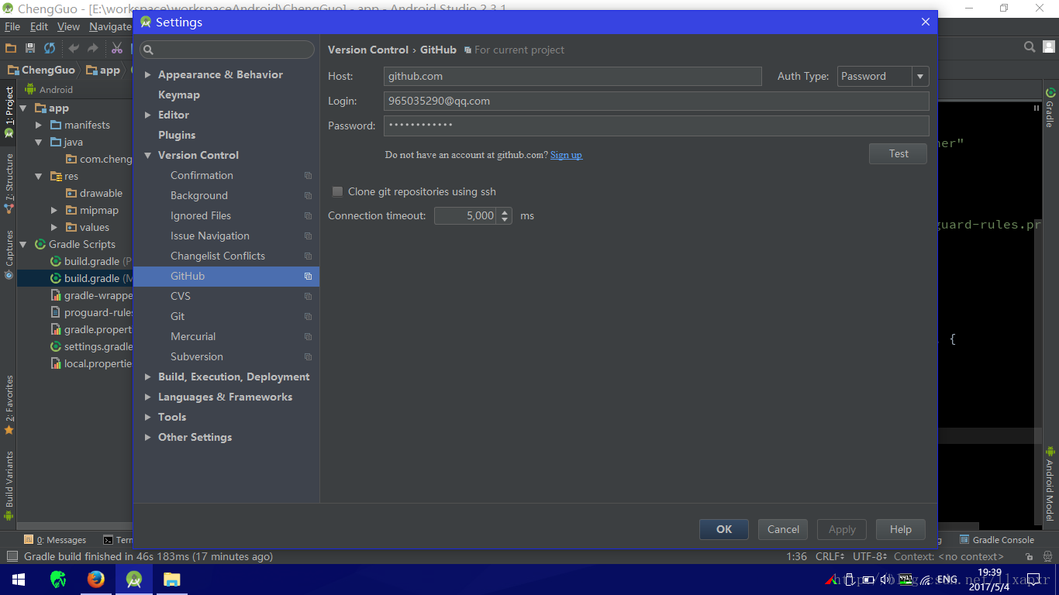Click the Host input field

pyautogui.click(x=573, y=76)
